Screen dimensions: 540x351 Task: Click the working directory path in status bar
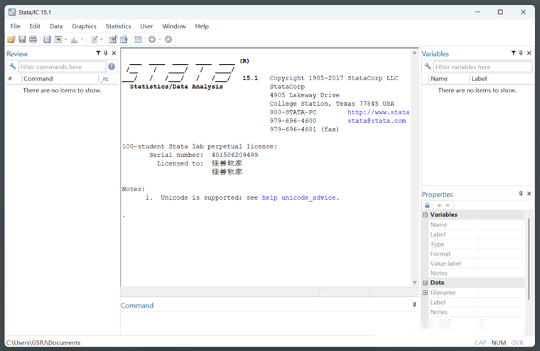(43, 342)
